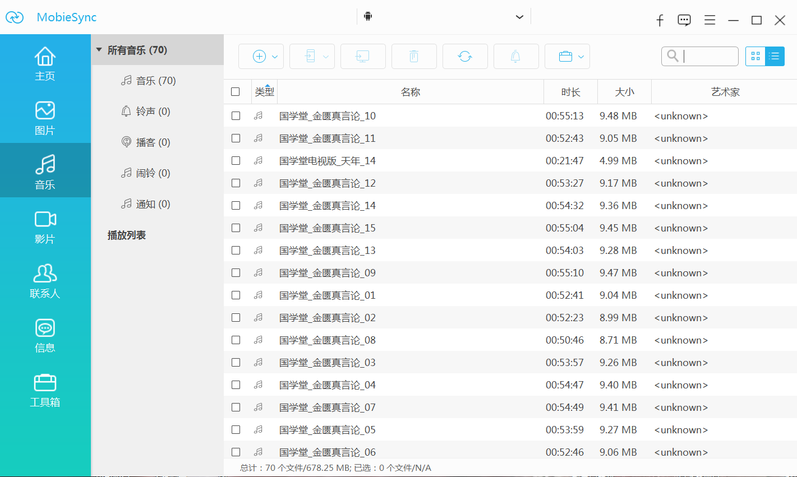The image size is (797, 477).
Task: Switch to list view layout
Action: pos(775,56)
